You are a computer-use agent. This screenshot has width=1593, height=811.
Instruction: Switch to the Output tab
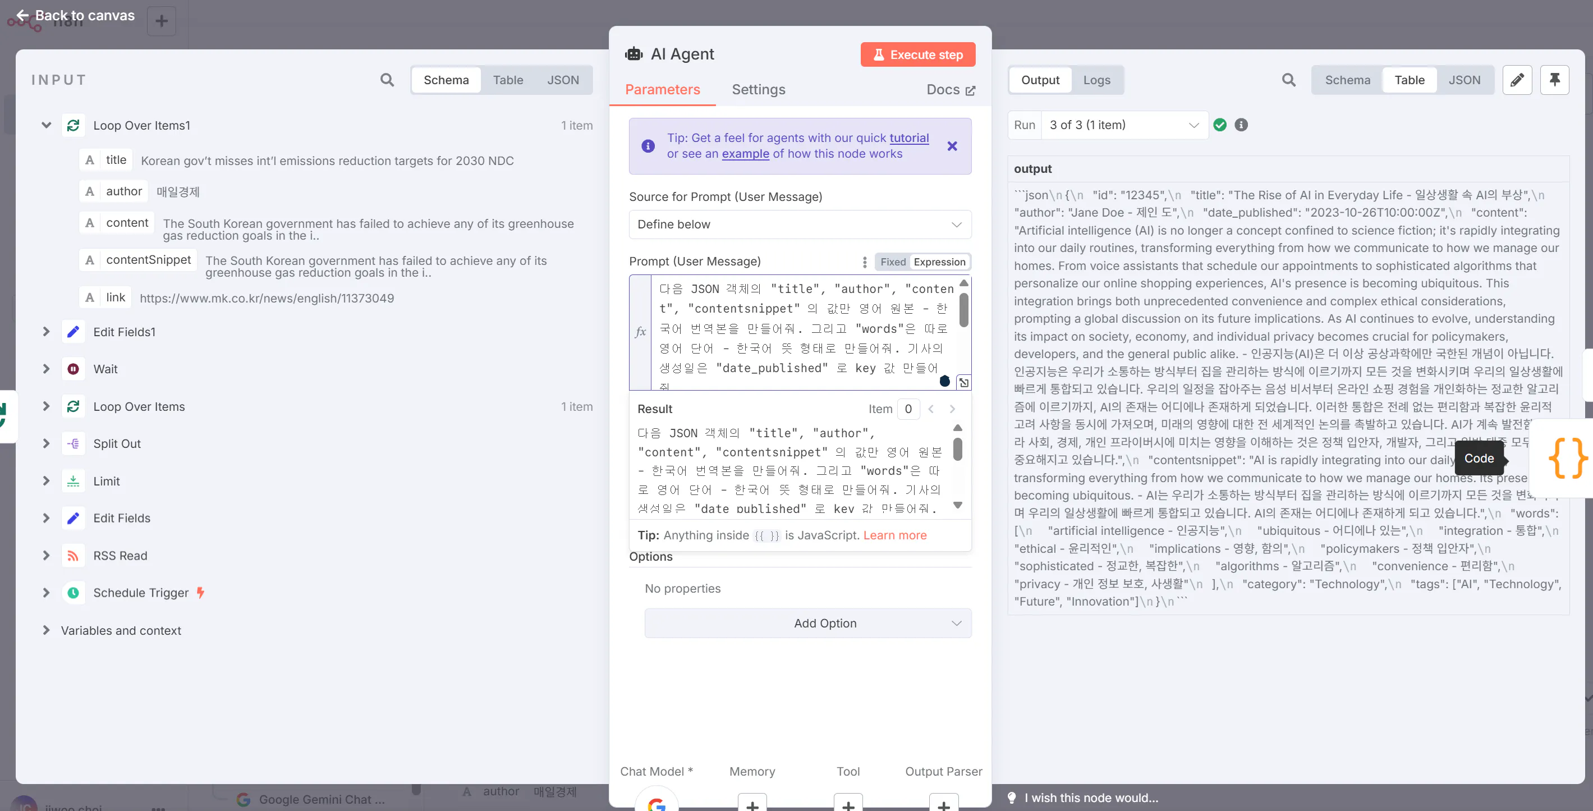click(1040, 80)
